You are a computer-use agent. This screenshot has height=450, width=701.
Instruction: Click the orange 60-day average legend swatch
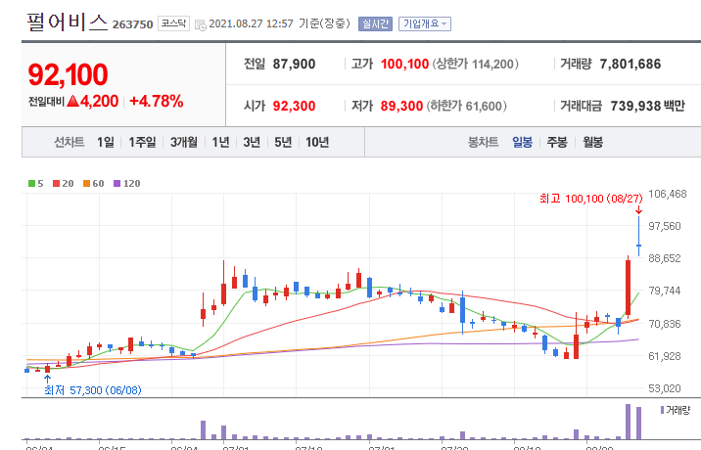[x=87, y=183]
